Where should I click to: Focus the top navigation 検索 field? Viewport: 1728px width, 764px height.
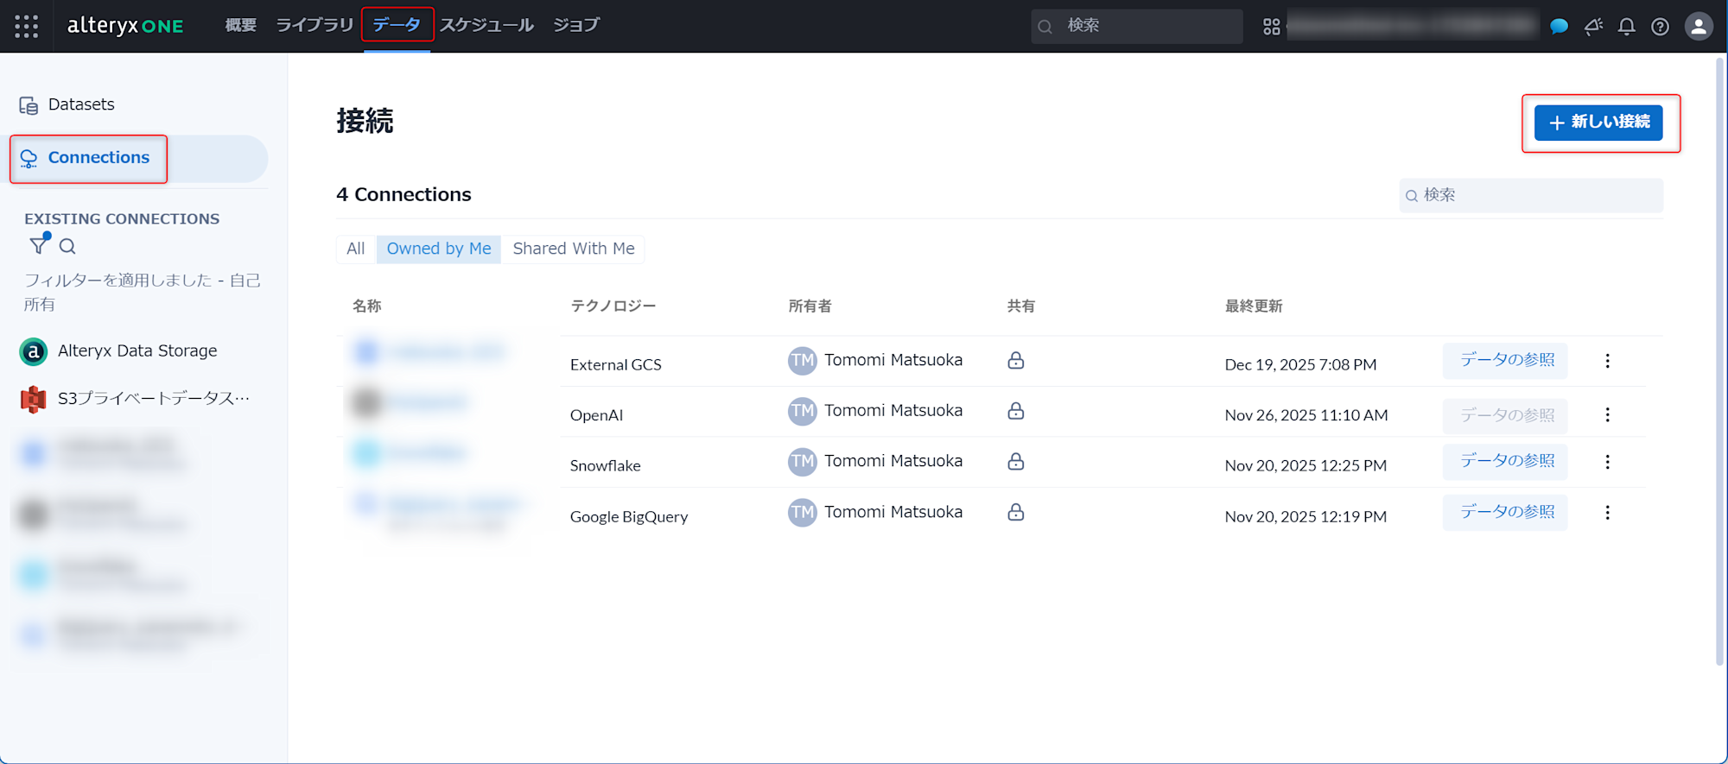[x=1136, y=26]
